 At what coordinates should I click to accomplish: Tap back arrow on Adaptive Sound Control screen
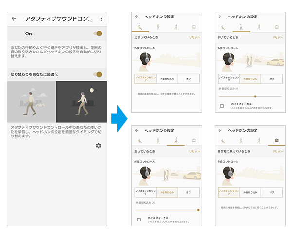coord(14,19)
